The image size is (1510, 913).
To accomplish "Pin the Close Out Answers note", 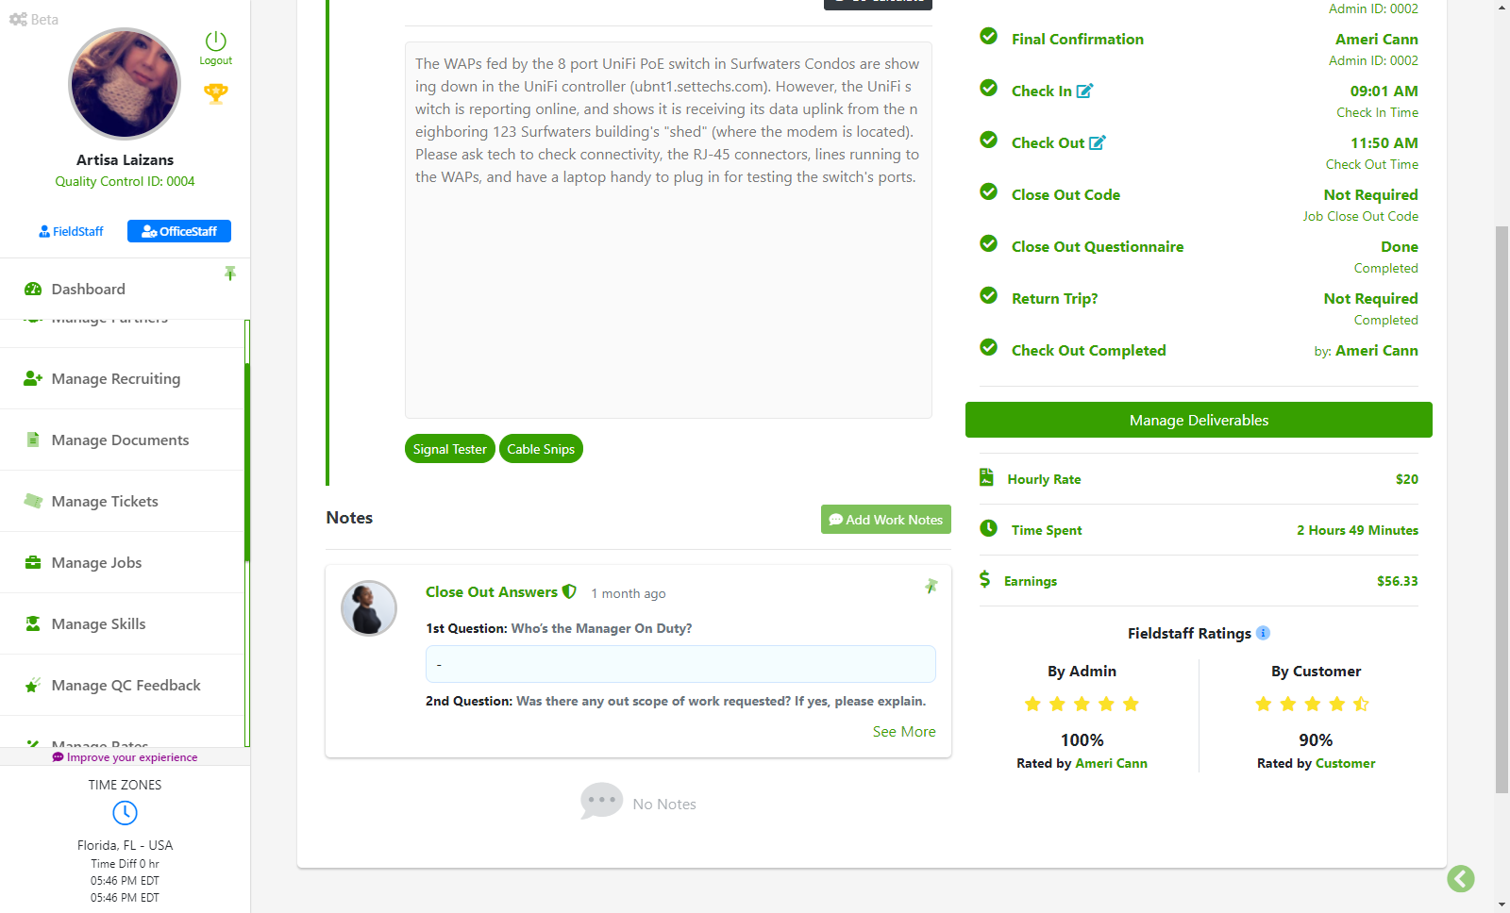I will [x=931, y=587].
